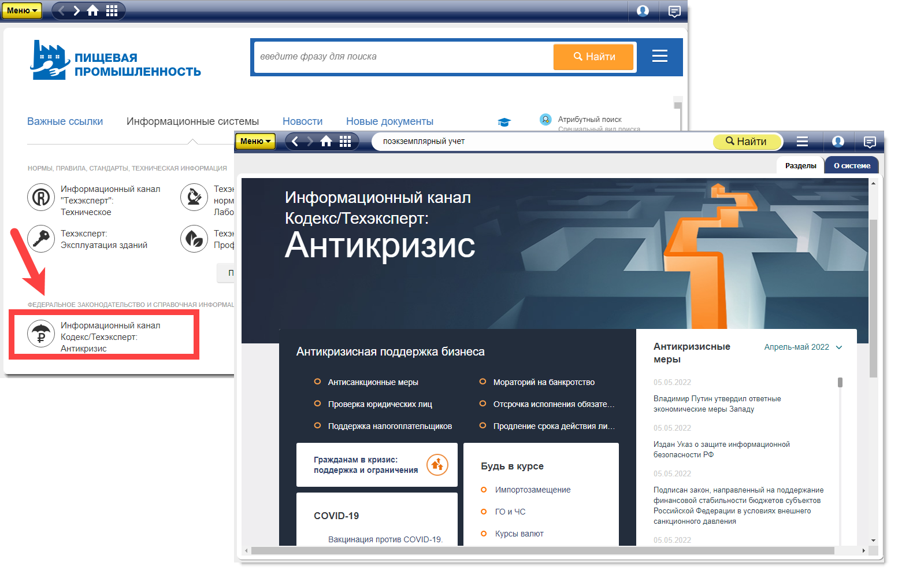913x581 pixels.
Task: Open Импортозамещение link
Action: [533, 490]
